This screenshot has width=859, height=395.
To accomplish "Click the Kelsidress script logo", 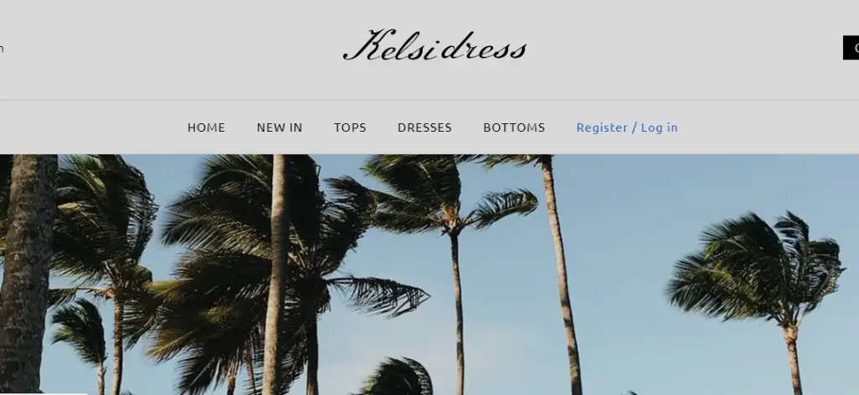I will point(435,45).
